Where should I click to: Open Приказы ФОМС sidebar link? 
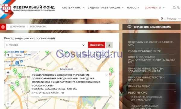[x=139, y=86]
